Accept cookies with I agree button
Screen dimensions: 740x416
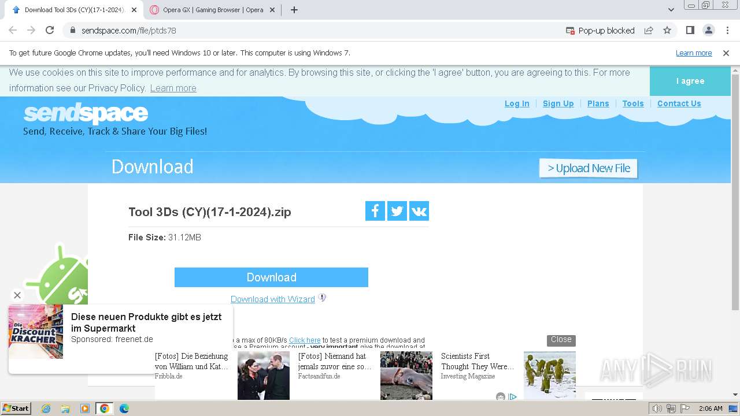tap(690, 81)
